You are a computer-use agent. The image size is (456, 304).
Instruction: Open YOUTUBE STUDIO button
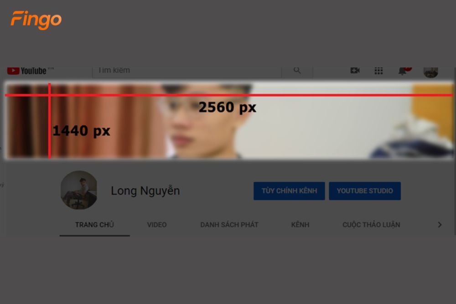[365, 191]
